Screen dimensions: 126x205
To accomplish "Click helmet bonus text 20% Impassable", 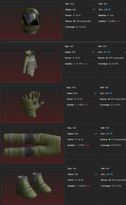I will pyautogui.click(x=83, y=21).
